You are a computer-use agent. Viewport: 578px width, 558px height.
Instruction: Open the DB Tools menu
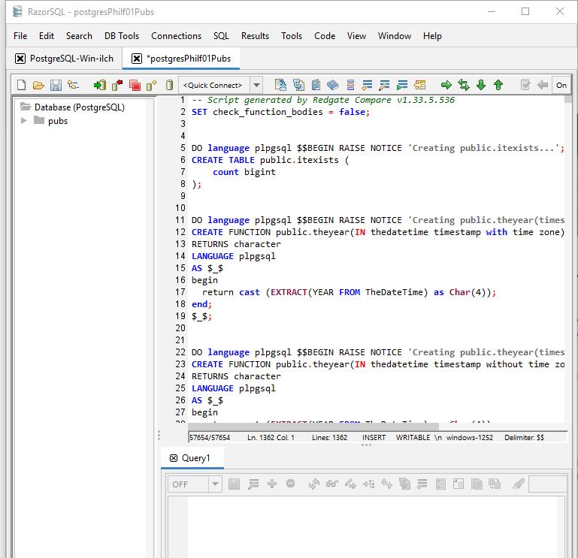[x=122, y=36]
